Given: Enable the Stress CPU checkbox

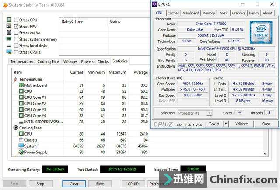Looking at the screenshot, I should pos(16,20).
